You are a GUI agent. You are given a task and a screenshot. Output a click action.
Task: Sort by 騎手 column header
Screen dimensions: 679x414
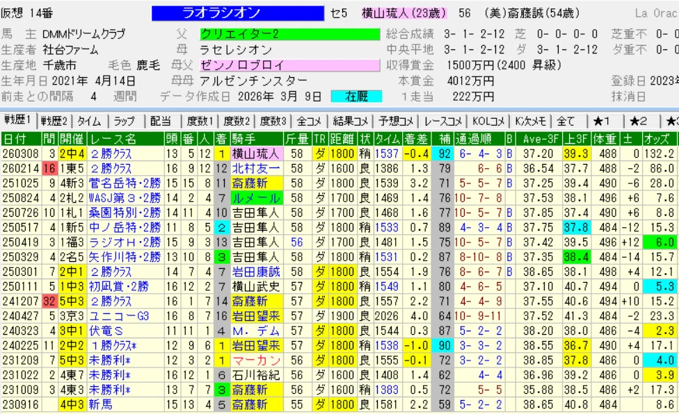pyautogui.click(x=256, y=139)
